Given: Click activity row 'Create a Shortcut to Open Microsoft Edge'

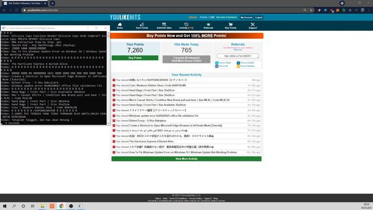Looking at the screenshot, I should (x=186, y=125).
